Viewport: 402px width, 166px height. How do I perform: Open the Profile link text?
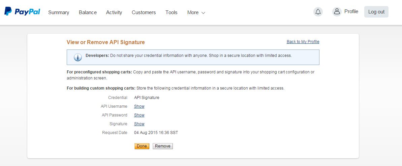[x=351, y=11]
